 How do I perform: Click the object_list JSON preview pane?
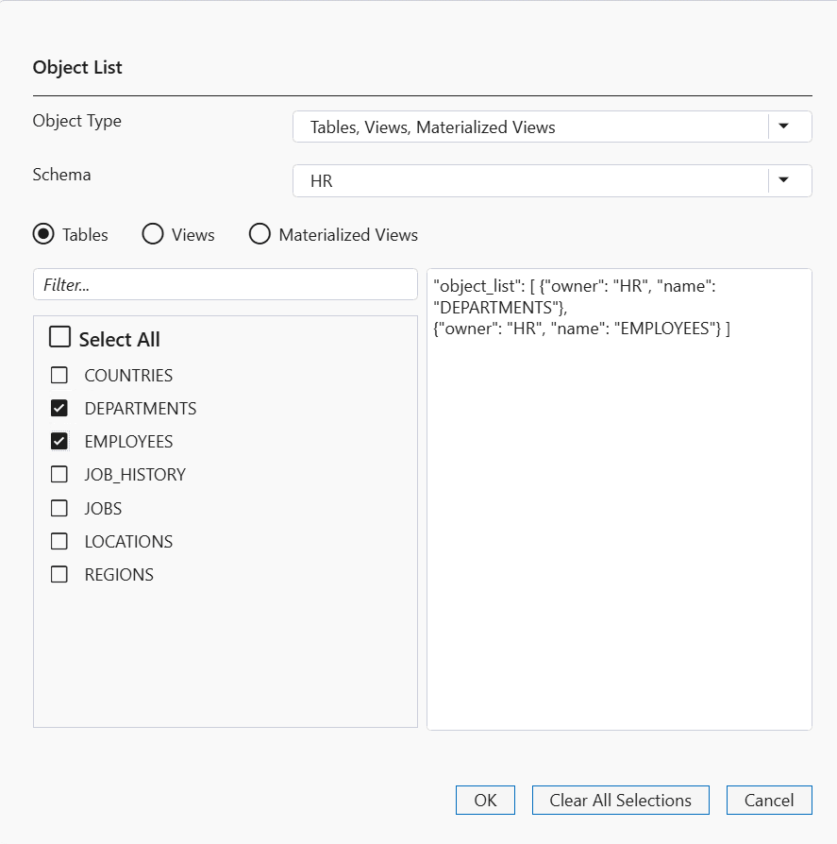click(x=619, y=500)
